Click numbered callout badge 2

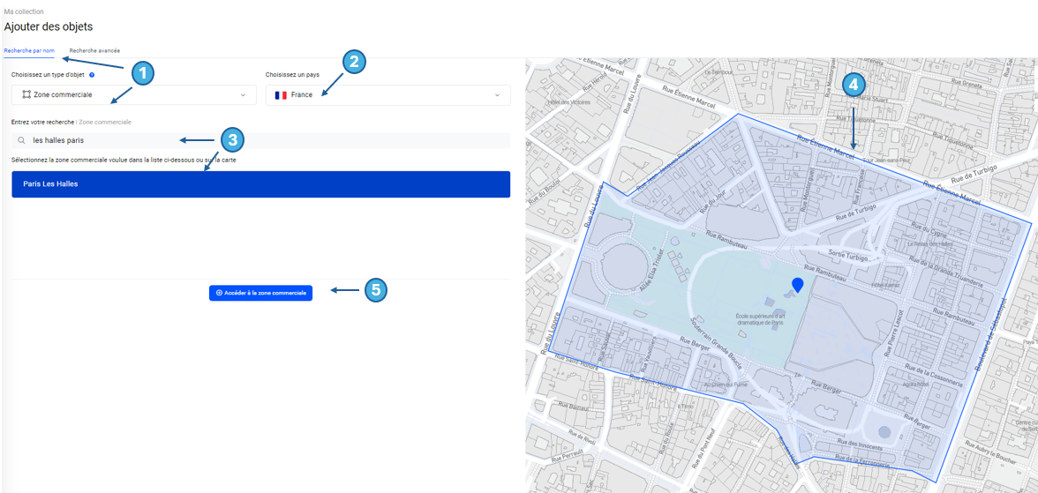point(354,61)
